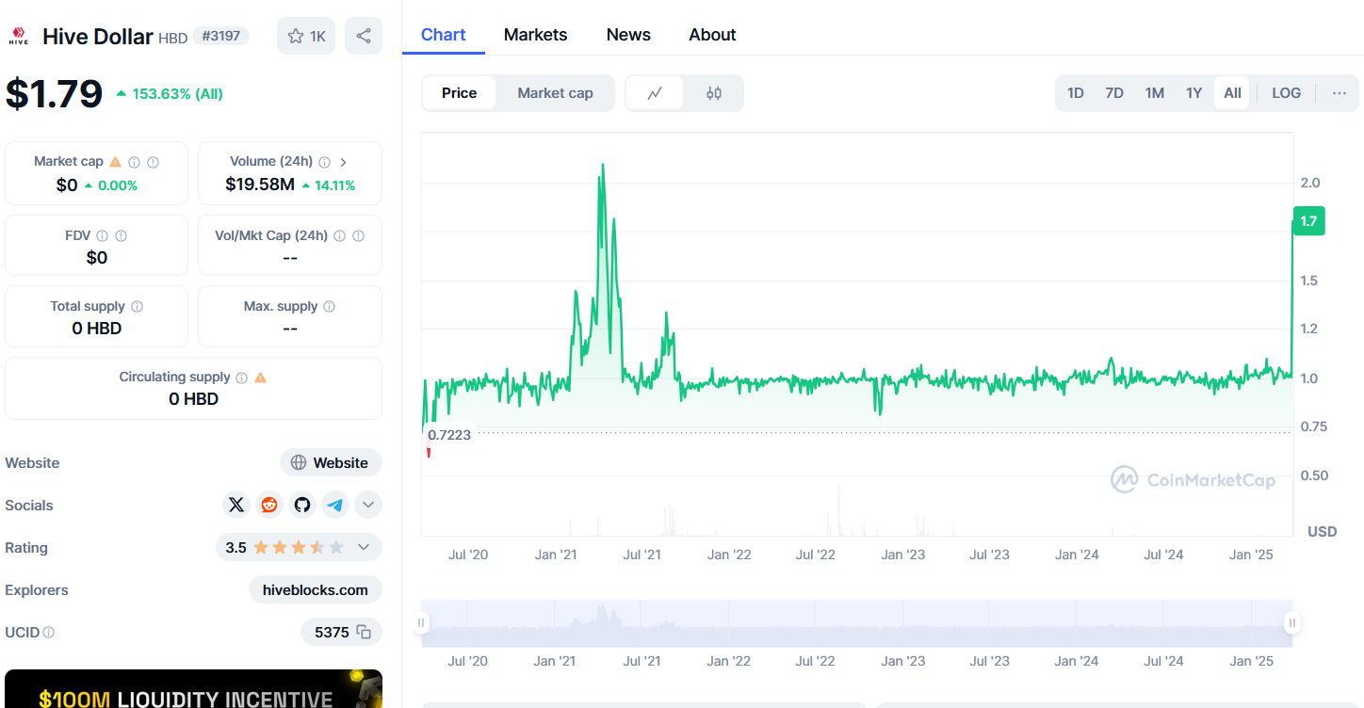Open first info icon next to FDV

click(102, 235)
